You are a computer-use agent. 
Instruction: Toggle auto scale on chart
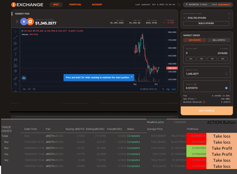pyautogui.click(x=173, y=89)
